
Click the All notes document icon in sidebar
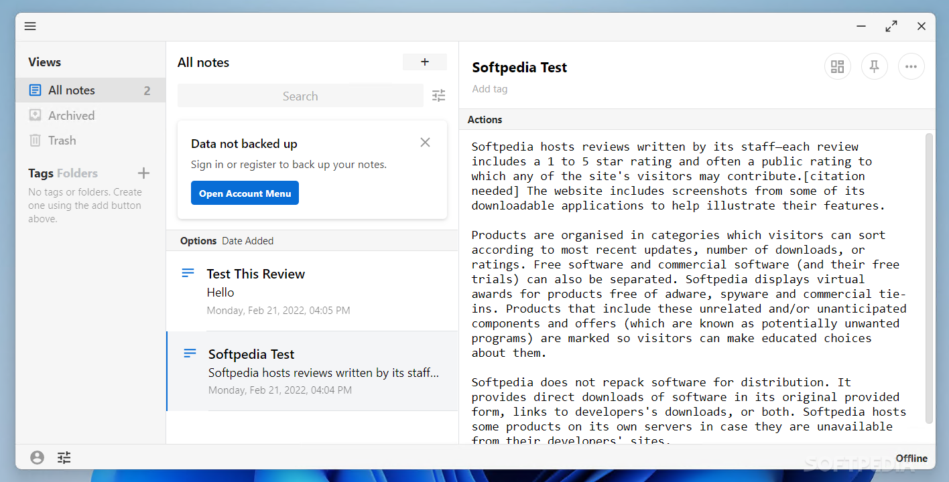(x=35, y=90)
